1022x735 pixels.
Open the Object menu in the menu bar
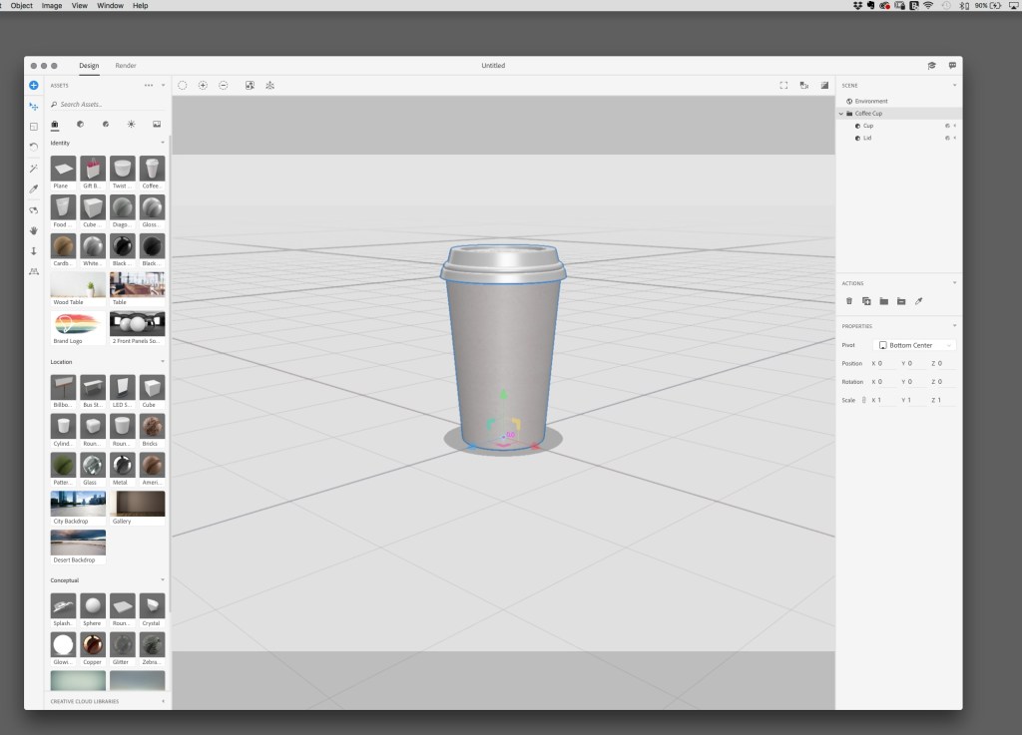[22, 5]
